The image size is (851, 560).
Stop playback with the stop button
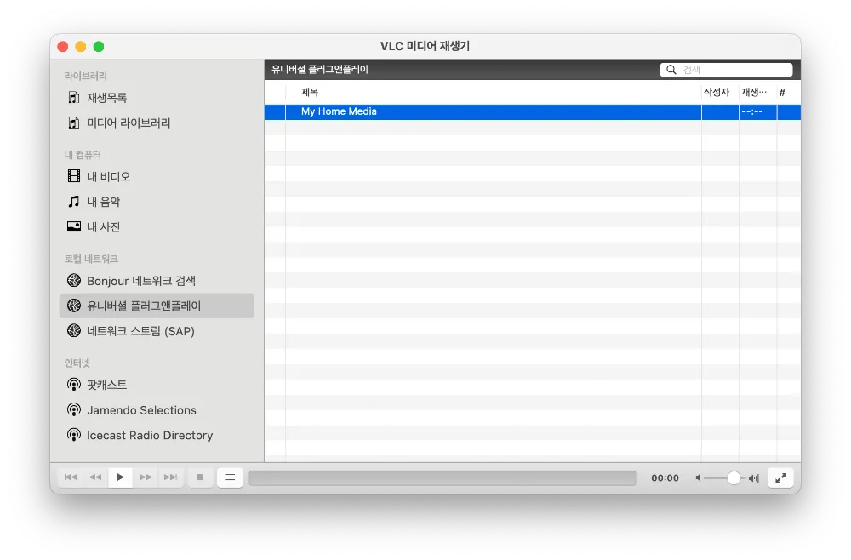tap(200, 477)
